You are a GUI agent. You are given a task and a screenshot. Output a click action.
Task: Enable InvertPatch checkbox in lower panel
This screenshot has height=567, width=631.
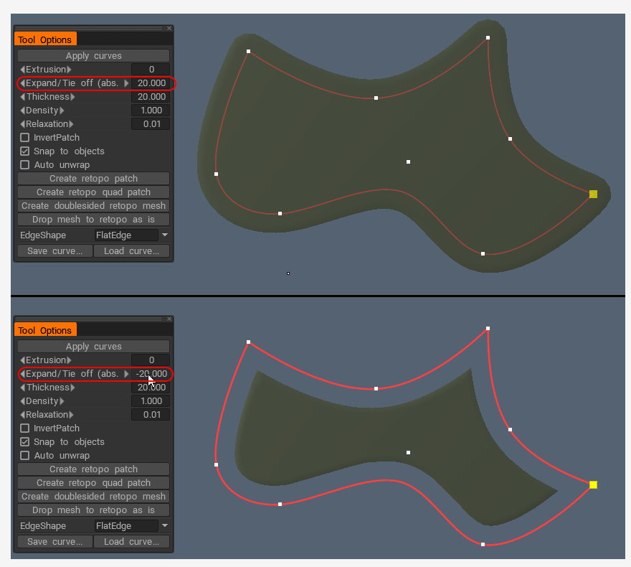click(x=25, y=428)
